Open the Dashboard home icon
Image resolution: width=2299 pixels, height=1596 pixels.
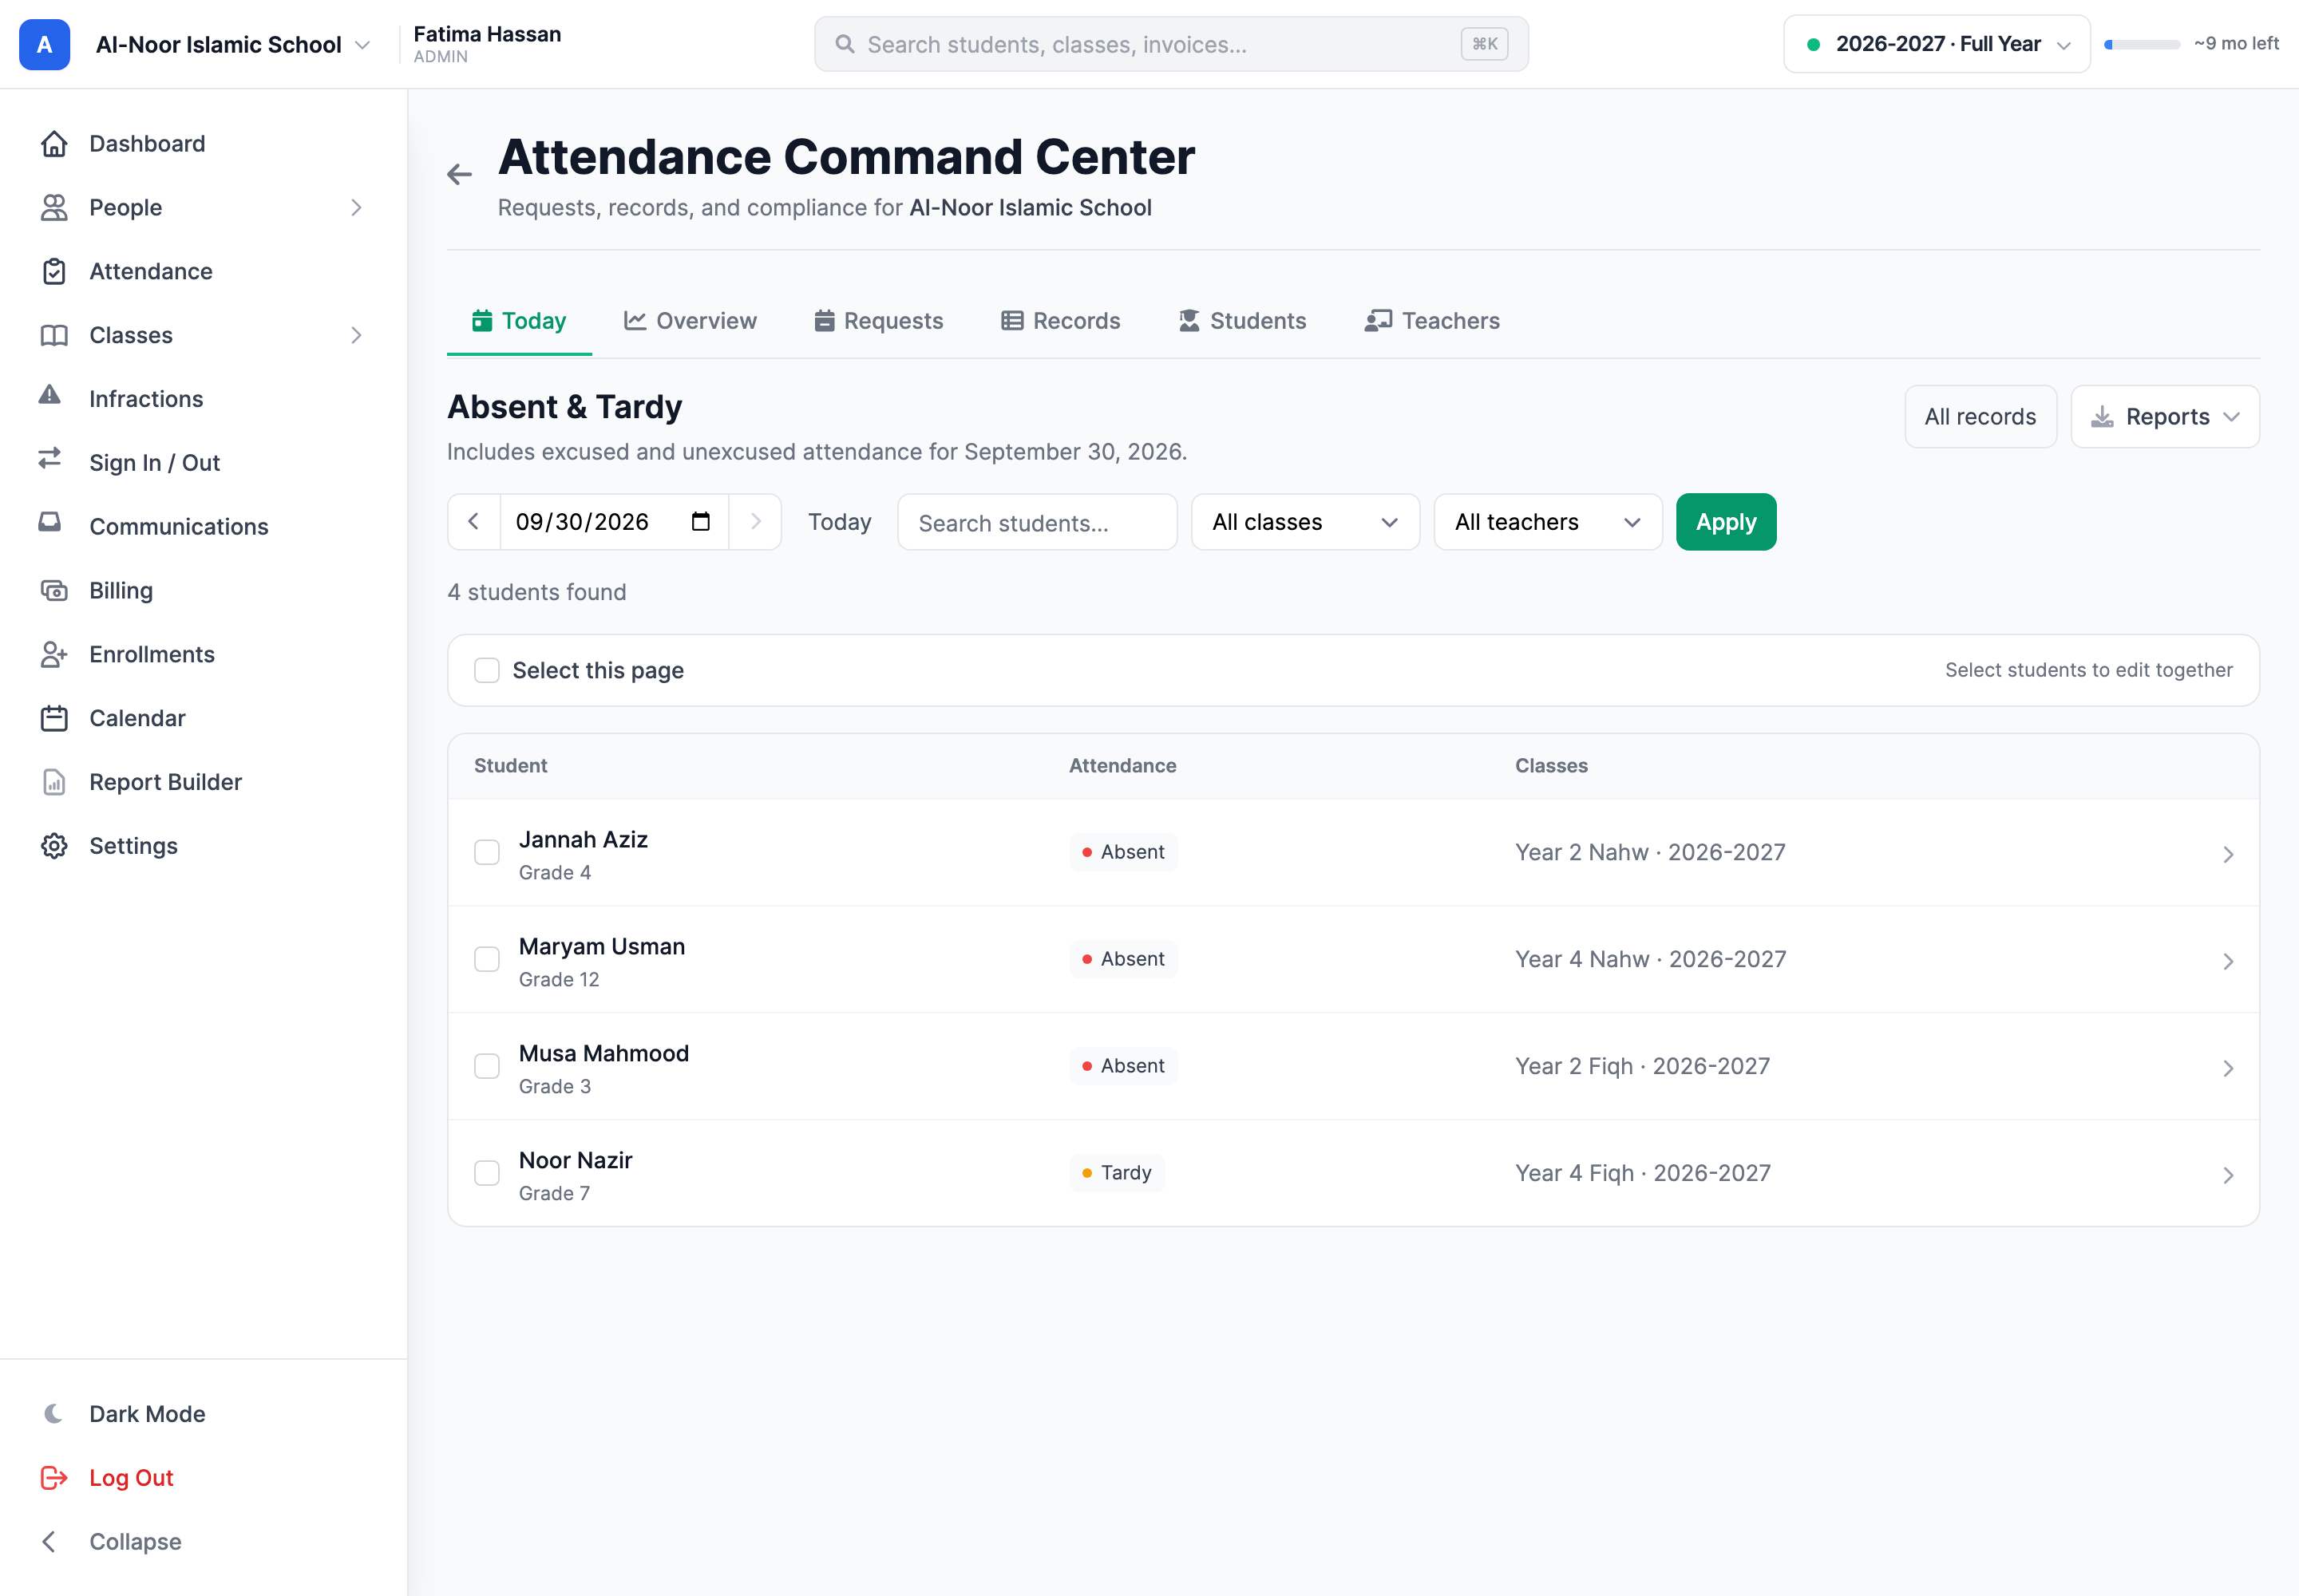[54, 144]
